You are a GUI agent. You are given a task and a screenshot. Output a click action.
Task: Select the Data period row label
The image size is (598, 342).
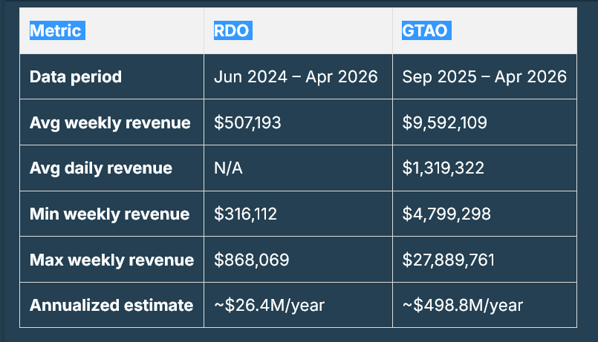pyautogui.click(x=76, y=76)
